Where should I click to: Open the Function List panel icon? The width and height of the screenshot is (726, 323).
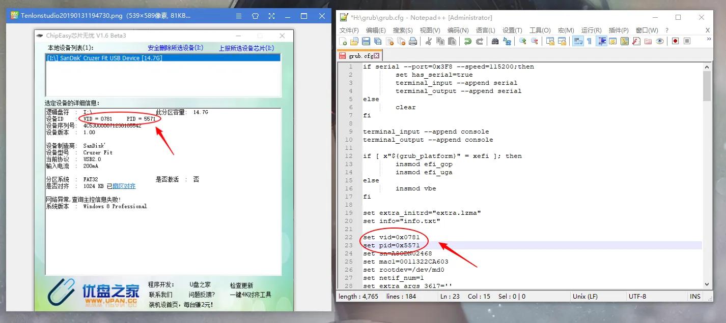636,41
